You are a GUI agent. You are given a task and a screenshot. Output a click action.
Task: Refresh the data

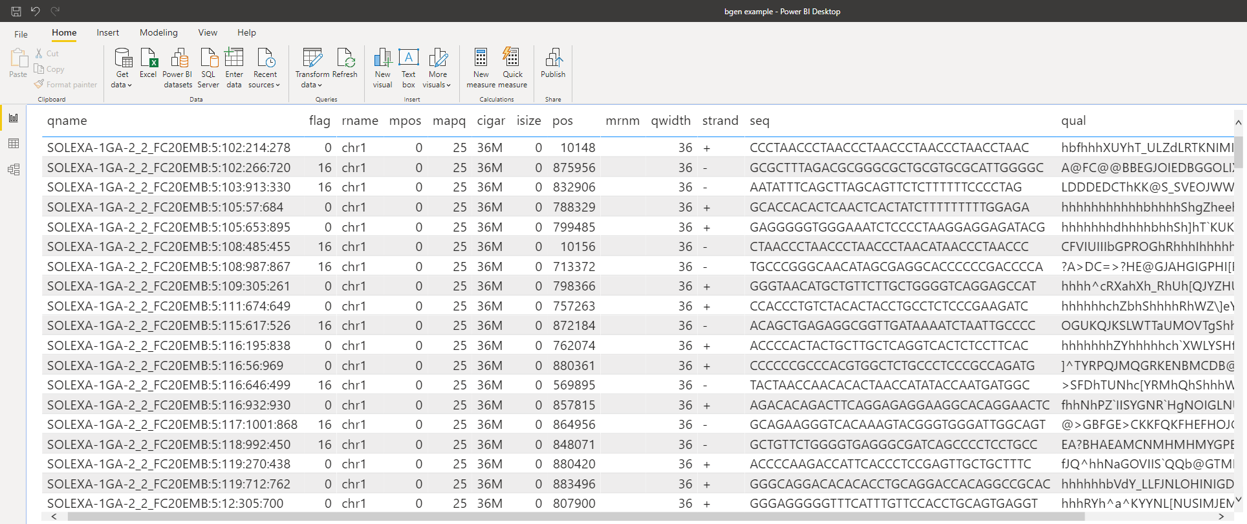coord(345,63)
